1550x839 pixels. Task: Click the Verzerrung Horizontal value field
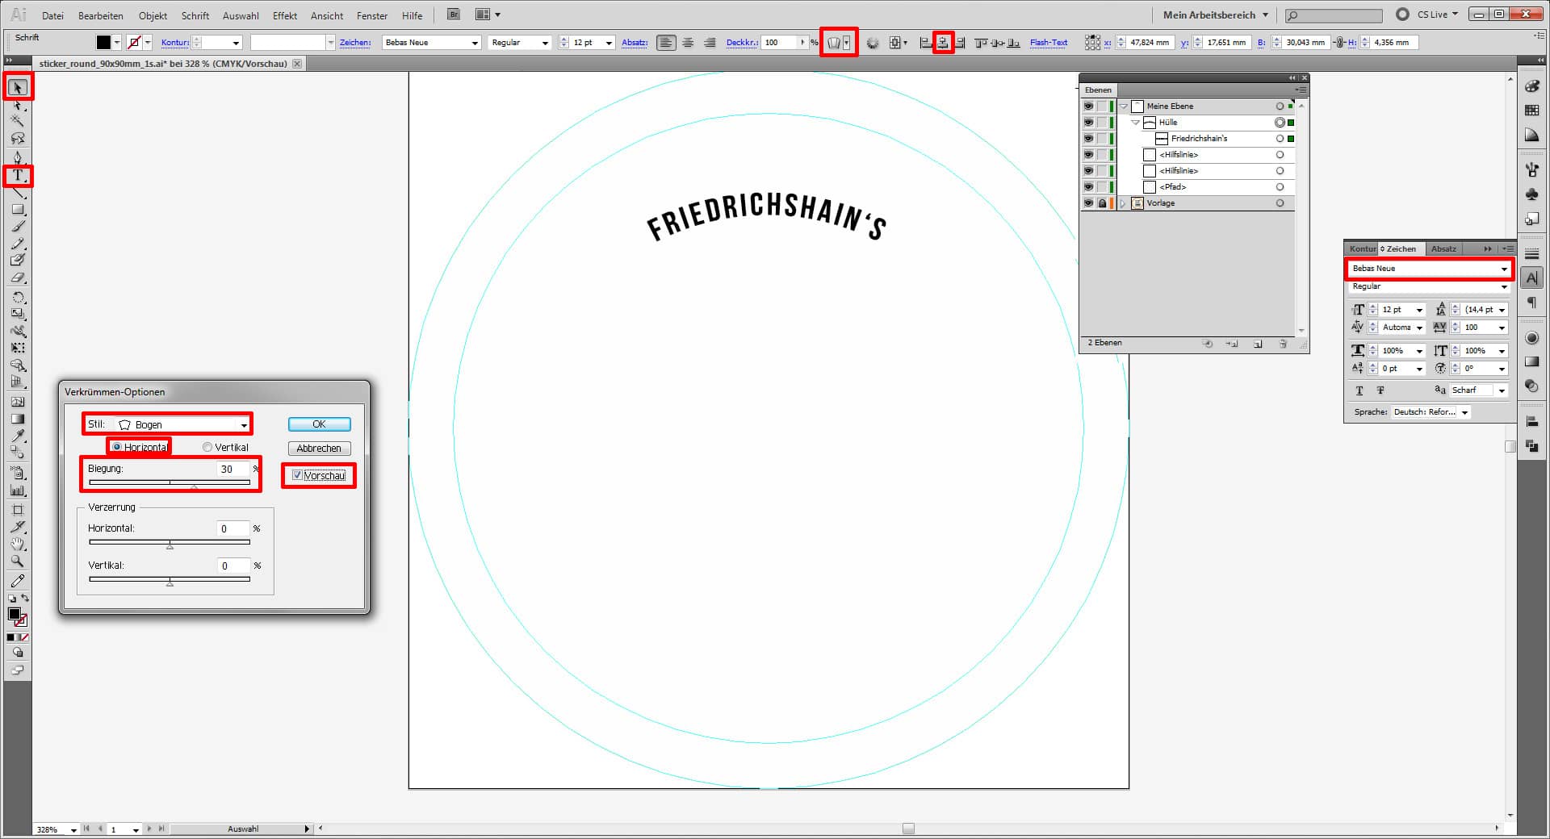point(232,528)
